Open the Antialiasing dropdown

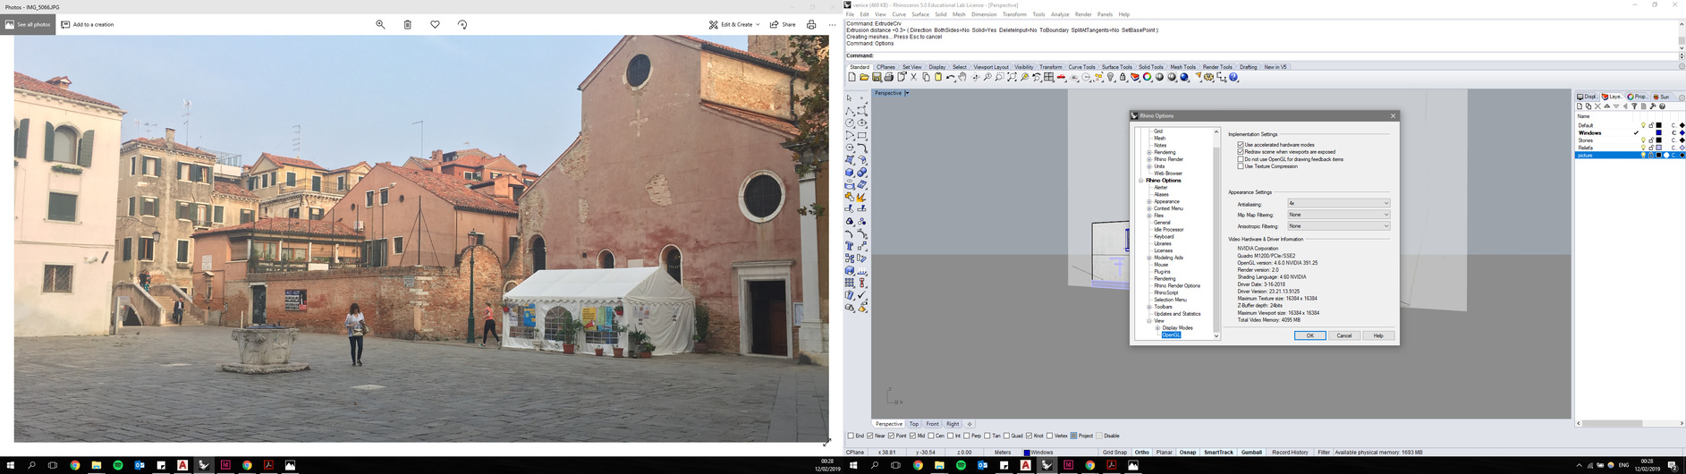pyautogui.click(x=1338, y=204)
